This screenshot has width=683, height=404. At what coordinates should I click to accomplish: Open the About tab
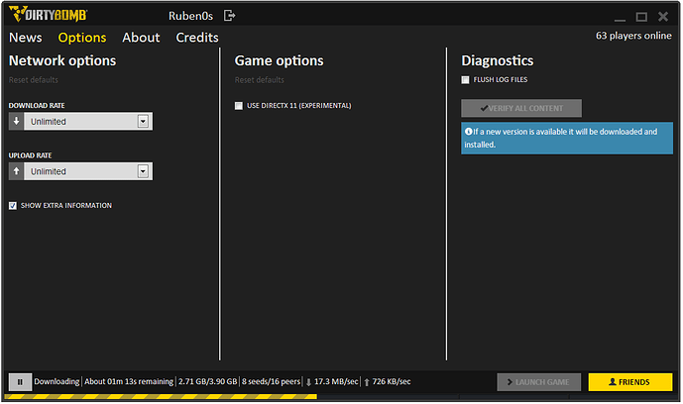141,38
